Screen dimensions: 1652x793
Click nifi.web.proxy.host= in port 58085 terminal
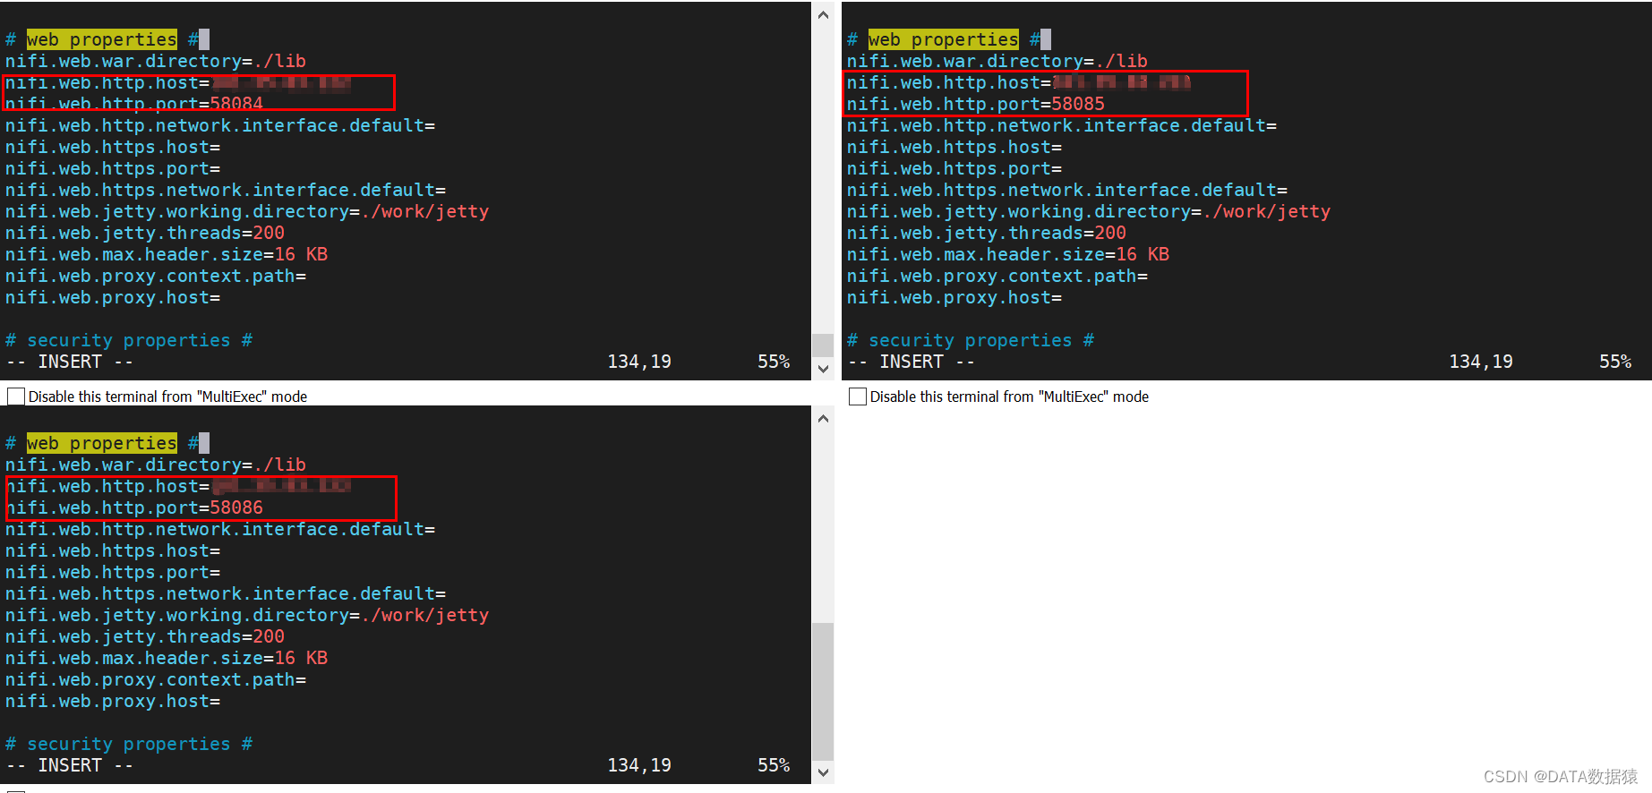coord(954,297)
